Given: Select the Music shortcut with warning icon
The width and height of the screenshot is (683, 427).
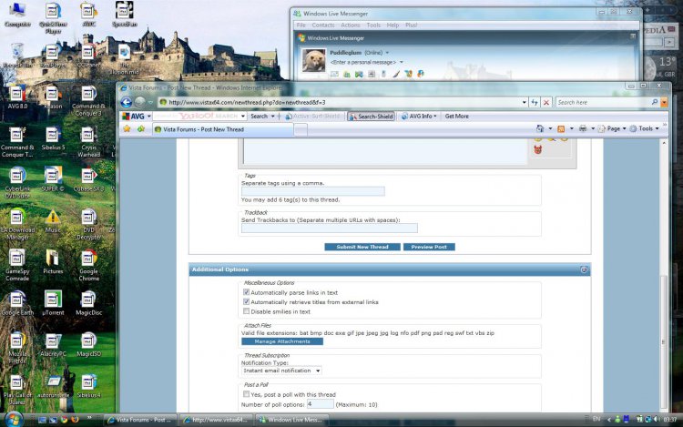Looking at the screenshot, I should click(x=53, y=221).
